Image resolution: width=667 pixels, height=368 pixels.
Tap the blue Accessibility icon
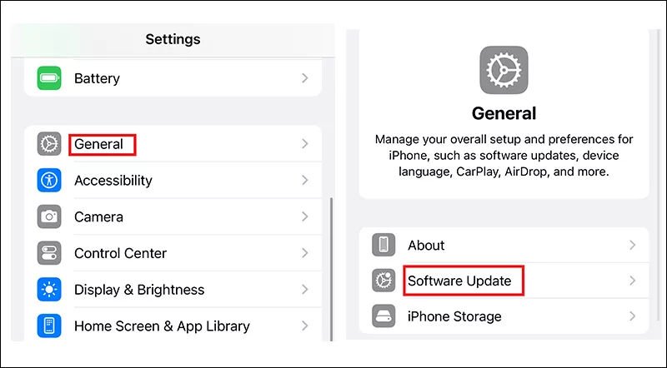coord(50,181)
